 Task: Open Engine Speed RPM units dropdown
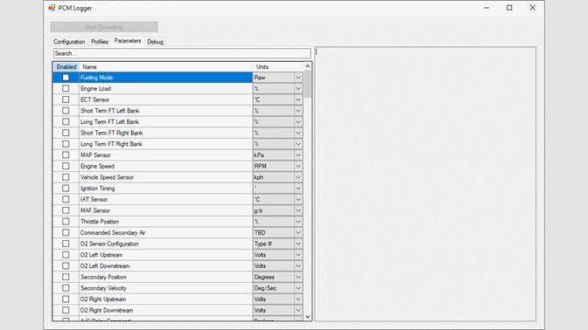(298, 166)
